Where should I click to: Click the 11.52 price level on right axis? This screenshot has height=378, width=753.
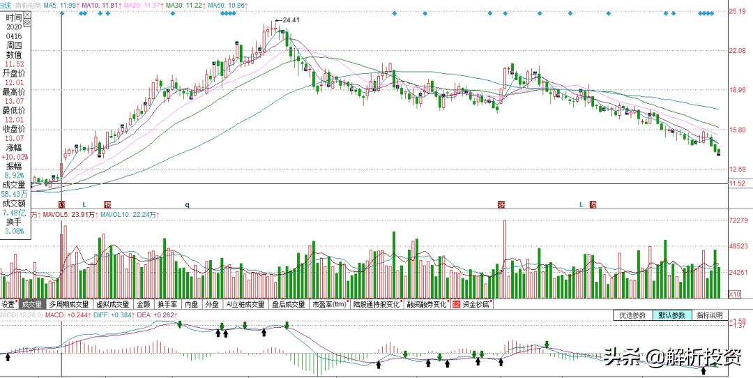point(736,183)
